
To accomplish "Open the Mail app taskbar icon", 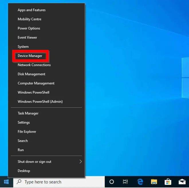I will 182,182.
